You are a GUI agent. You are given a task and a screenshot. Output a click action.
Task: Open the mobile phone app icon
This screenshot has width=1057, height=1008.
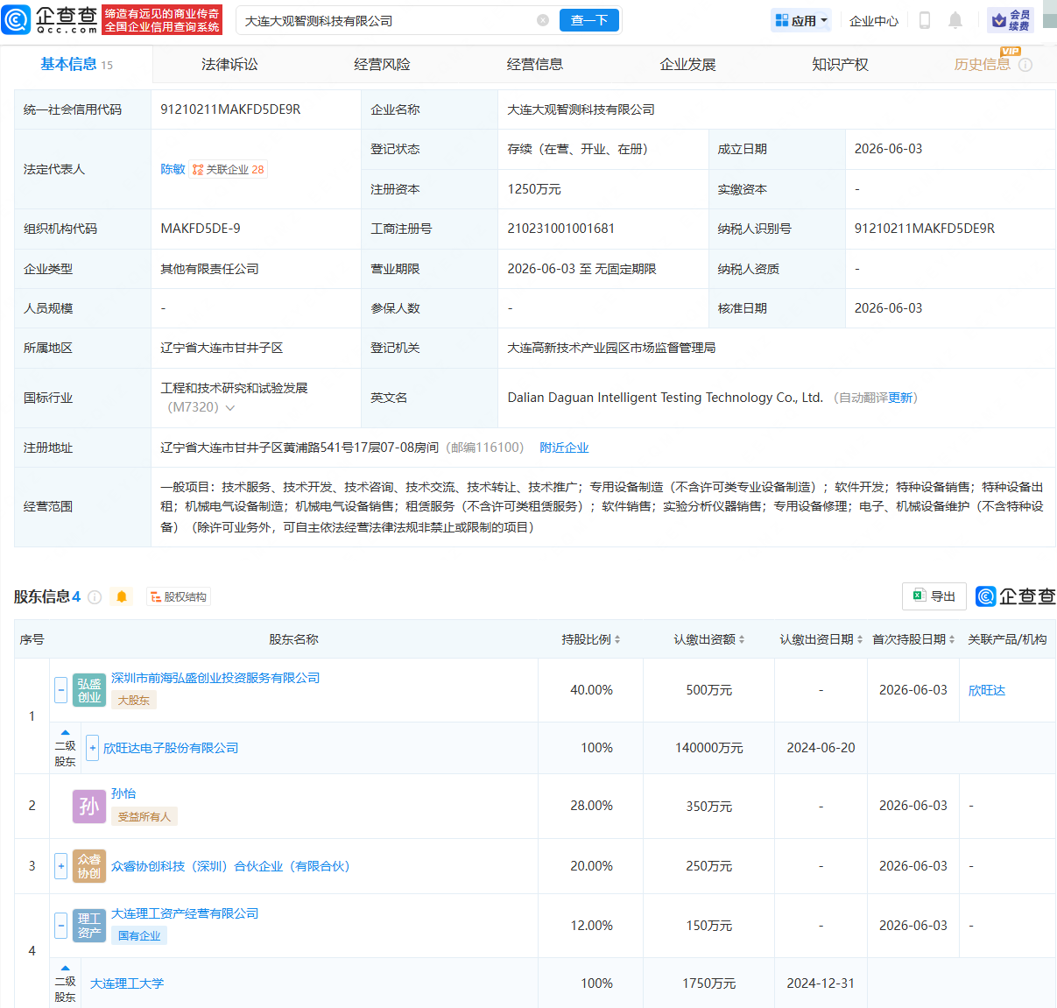tap(925, 20)
